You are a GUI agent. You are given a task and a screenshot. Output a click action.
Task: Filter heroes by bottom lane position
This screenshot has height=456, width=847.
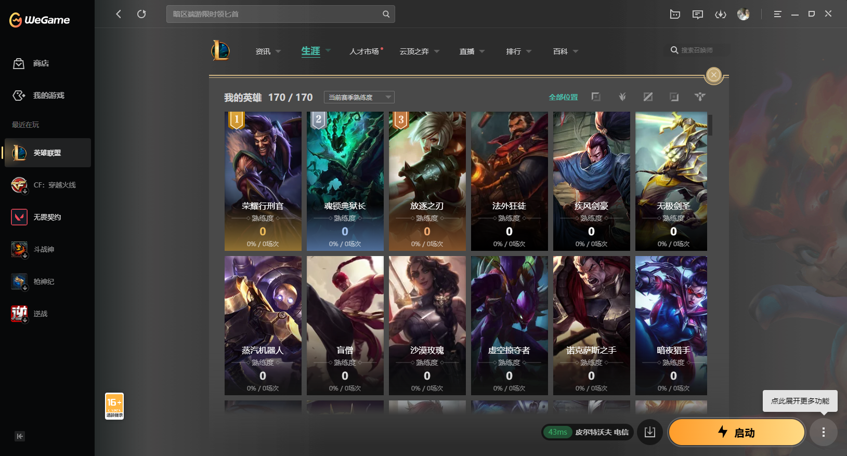[674, 97]
